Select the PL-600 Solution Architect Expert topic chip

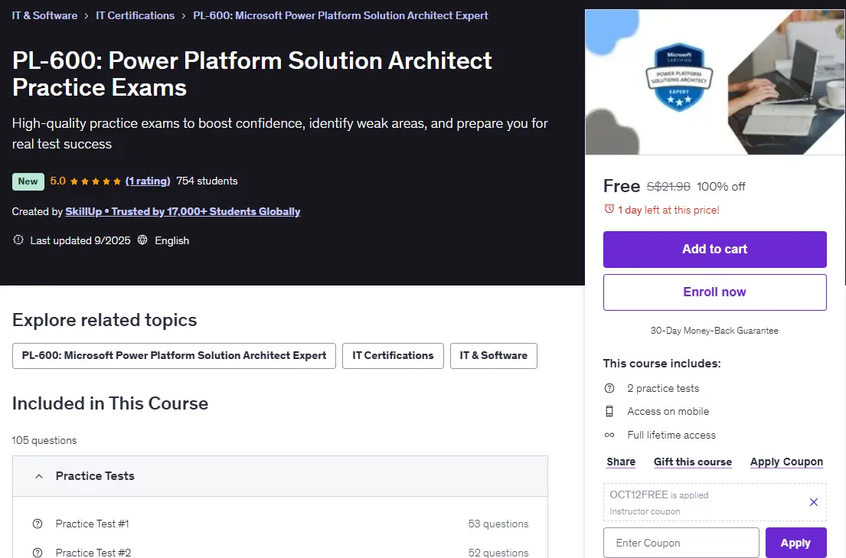point(174,356)
